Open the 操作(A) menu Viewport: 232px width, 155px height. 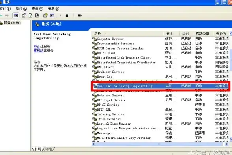[x=21, y=9]
